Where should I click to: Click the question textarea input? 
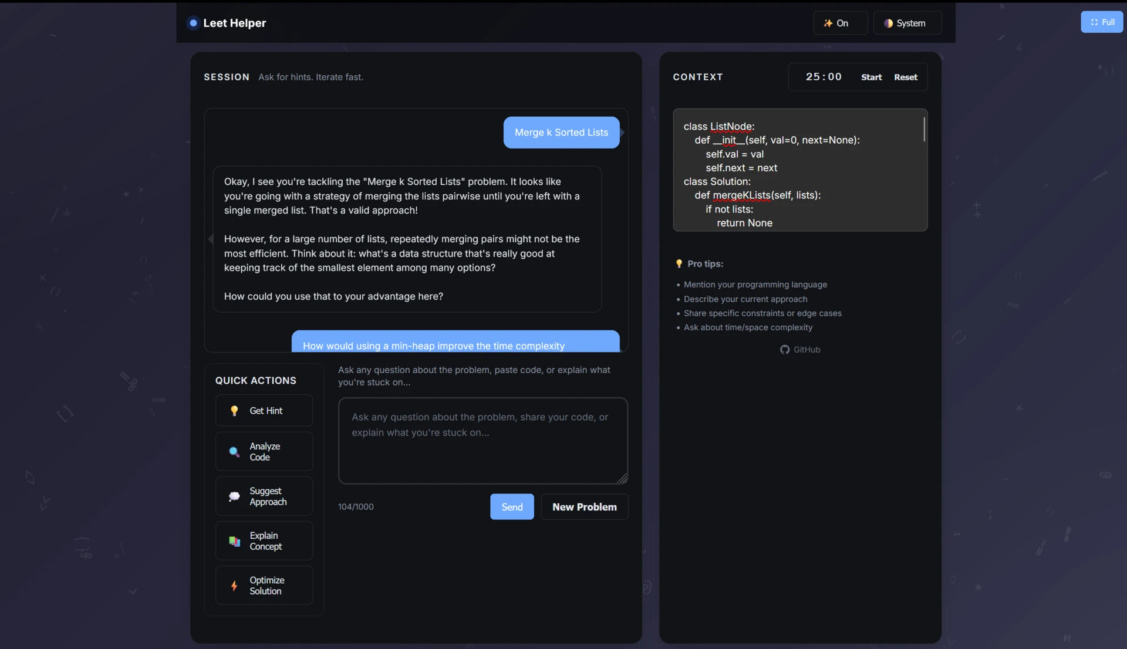tap(482, 441)
